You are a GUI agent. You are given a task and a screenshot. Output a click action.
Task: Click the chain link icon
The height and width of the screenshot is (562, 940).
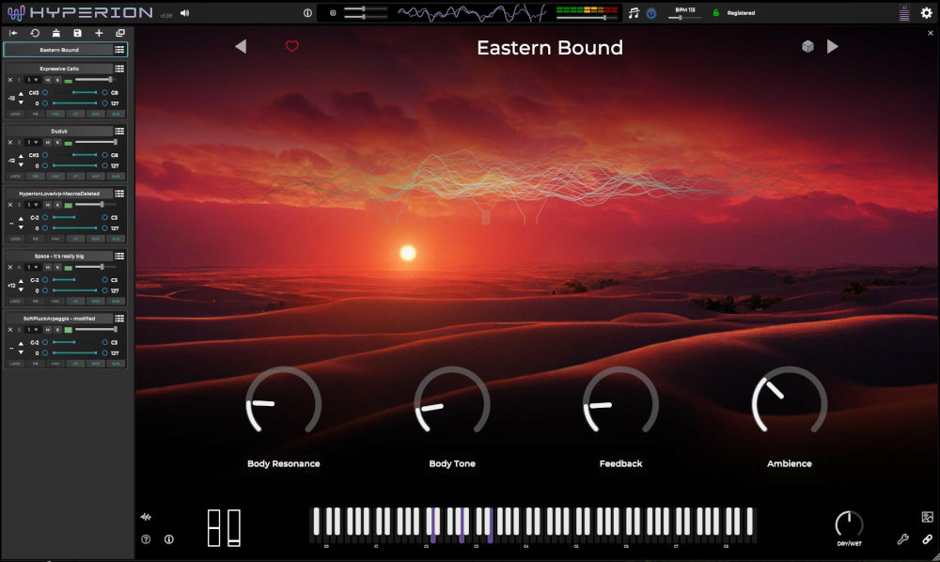pyautogui.click(x=927, y=539)
